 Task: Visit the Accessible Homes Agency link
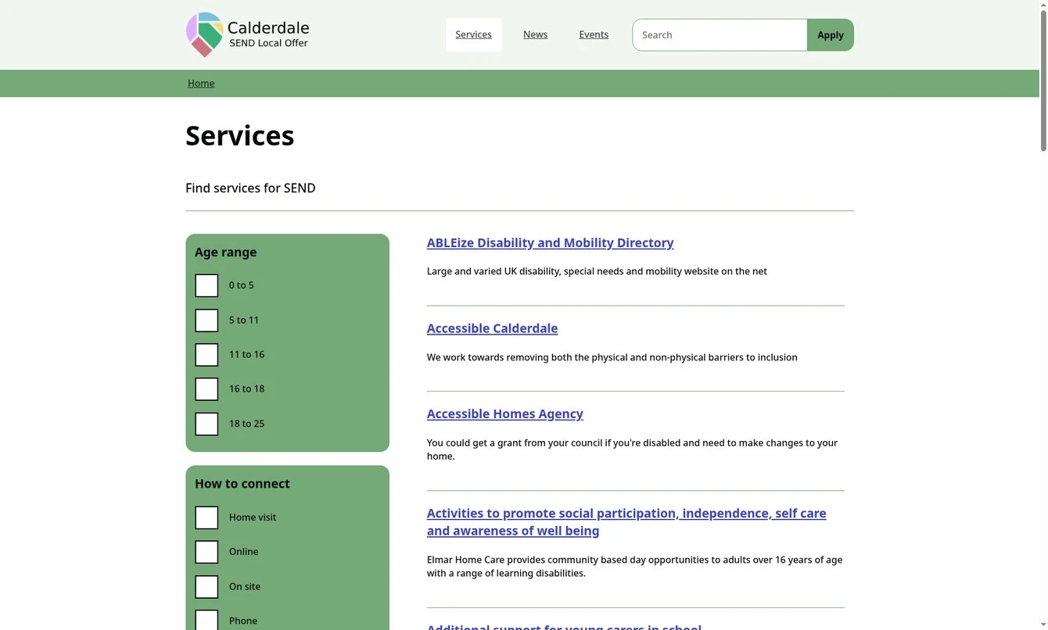pos(505,413)
